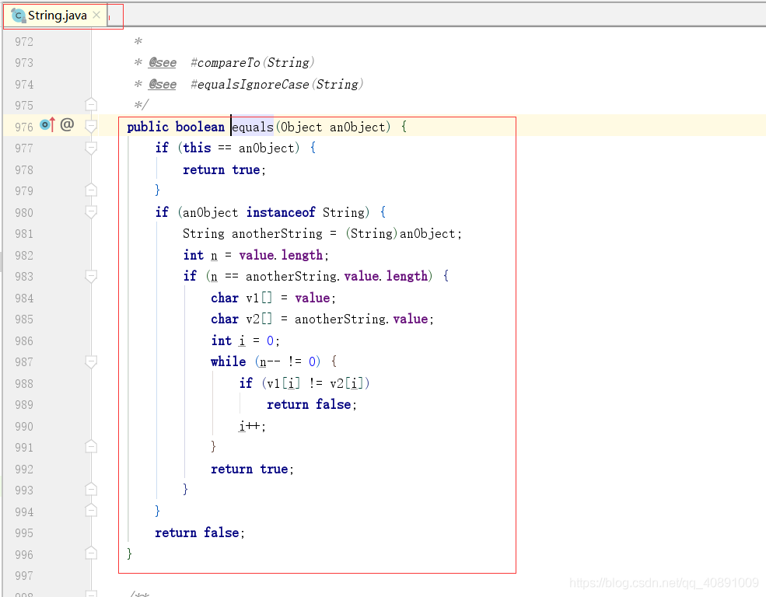Collapse the if block fold on line 977
766x597 pixels.
(91, 148)
